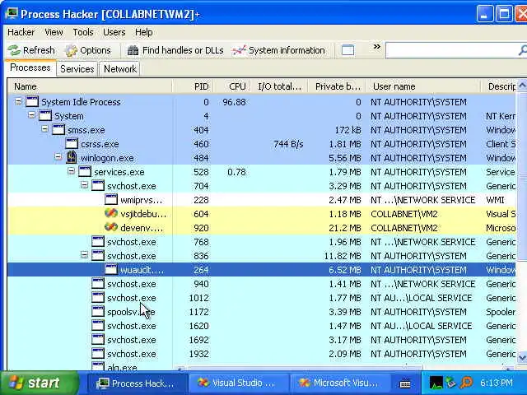Screen dimensions: 527x395
Task: Sort by the Name column header
Action: (90, 86)
